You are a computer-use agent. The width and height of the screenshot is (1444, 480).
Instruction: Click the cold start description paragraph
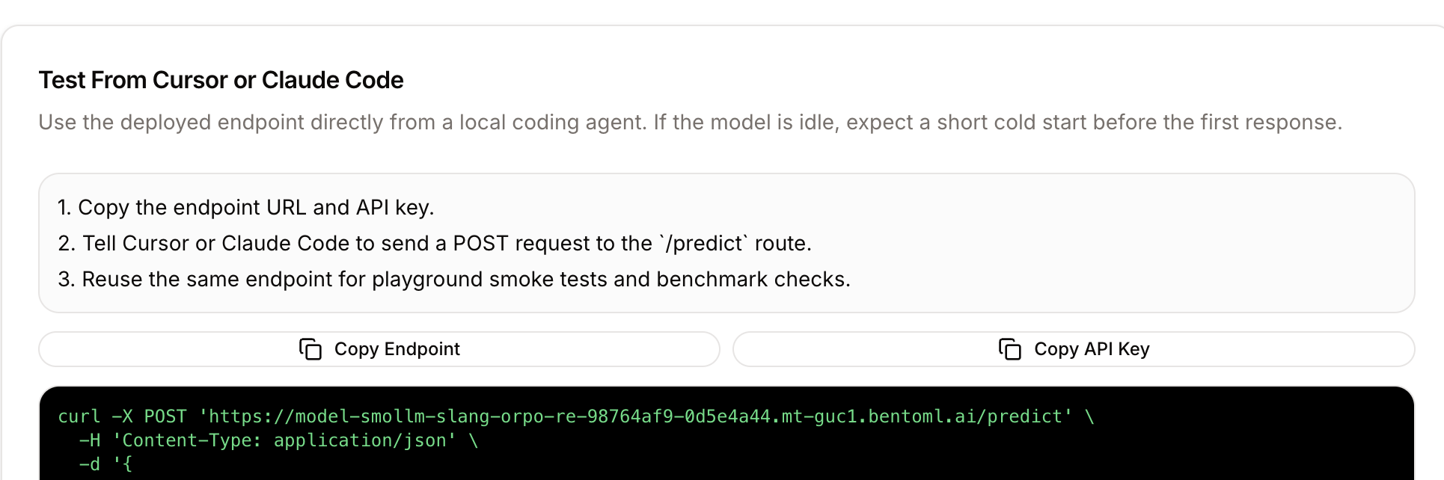click(x=690, y=122)
